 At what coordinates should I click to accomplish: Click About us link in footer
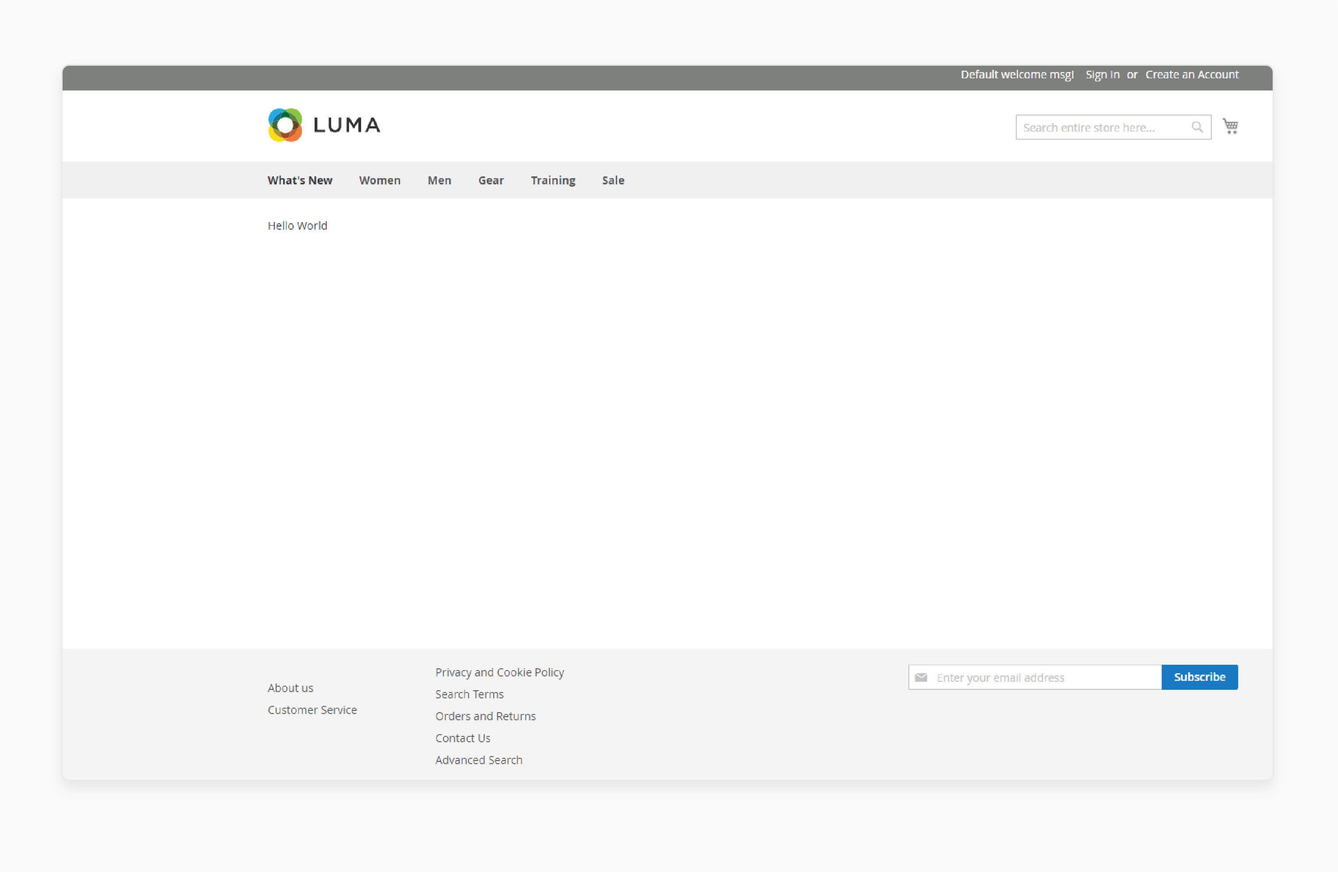coord(290,688)
